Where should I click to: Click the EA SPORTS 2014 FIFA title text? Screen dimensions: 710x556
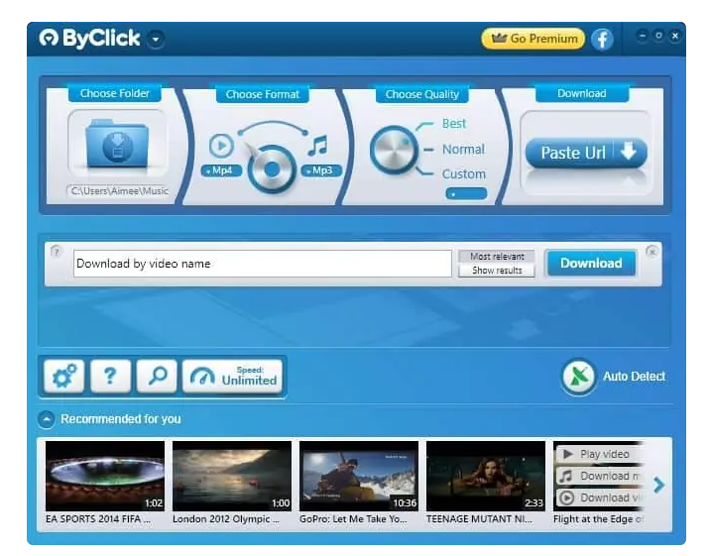(98, 519)
